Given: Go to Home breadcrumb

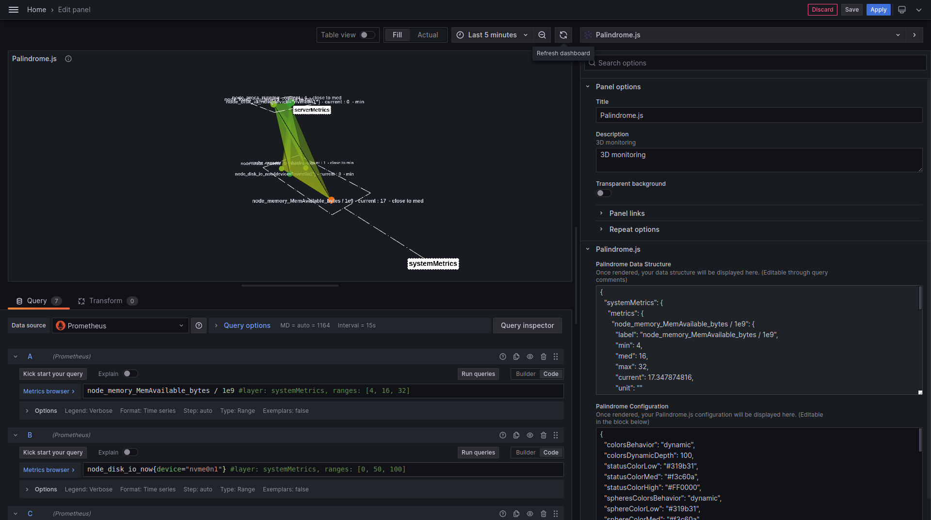Looking at the screenshot, I should point(36,10).
